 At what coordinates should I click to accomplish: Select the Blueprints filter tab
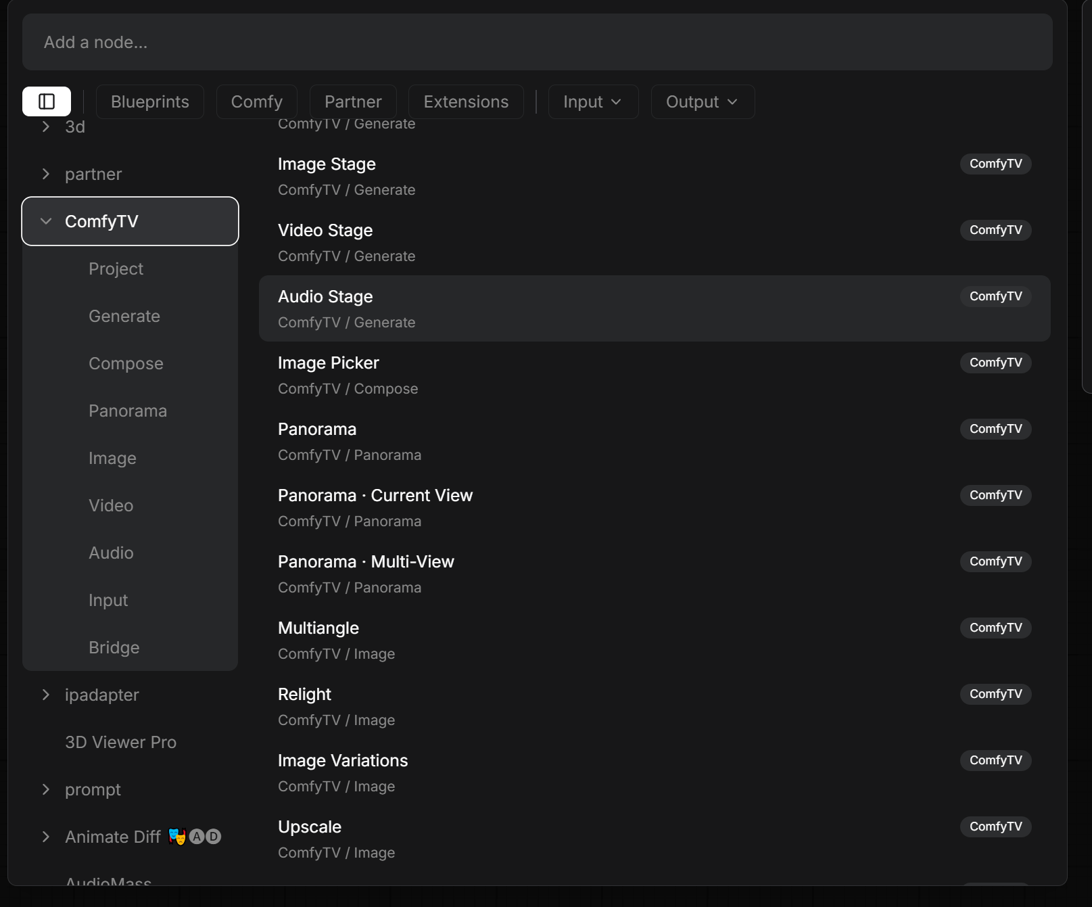tap(150, 101)
